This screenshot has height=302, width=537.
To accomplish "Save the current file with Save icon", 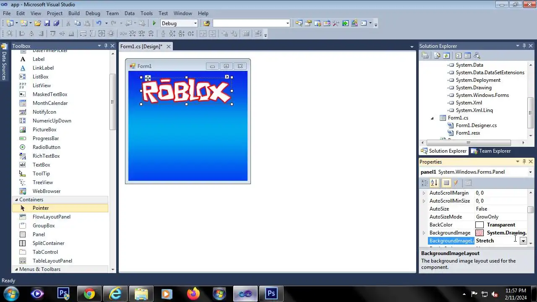I will [47, 23].
